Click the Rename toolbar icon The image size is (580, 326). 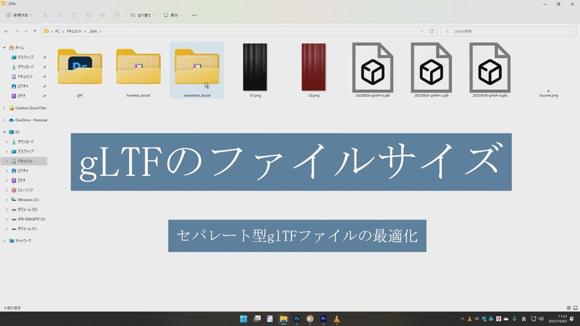click(x=88, y=15)
